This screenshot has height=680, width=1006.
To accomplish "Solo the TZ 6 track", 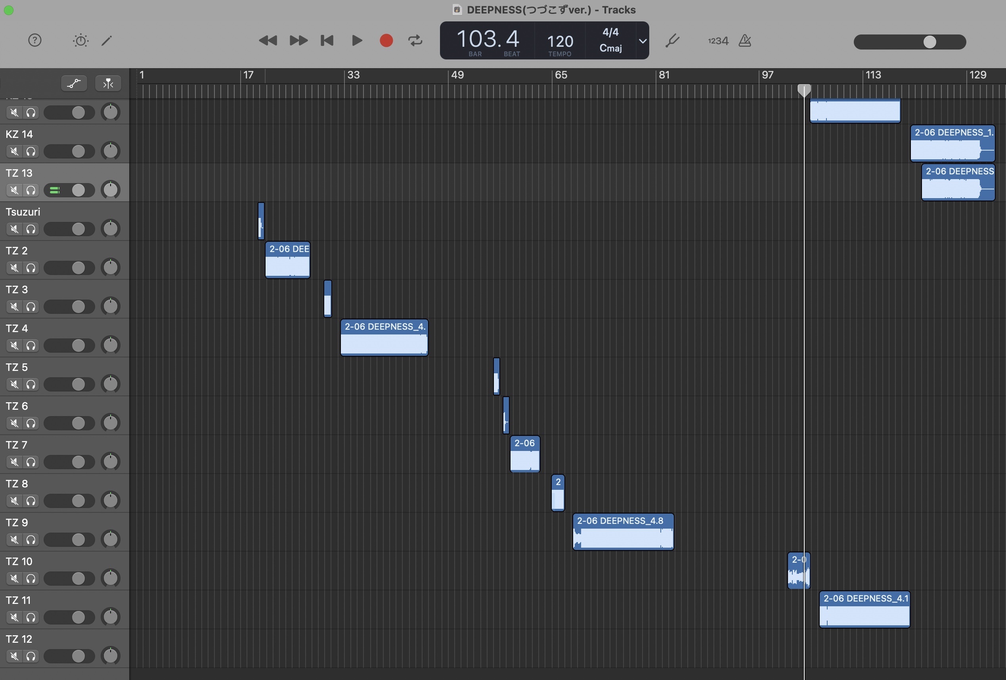I will [x=31, y=423].
